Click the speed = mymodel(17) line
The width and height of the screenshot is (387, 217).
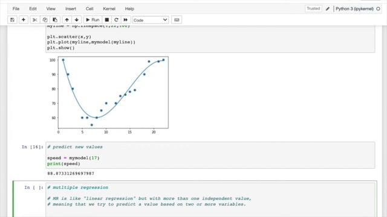(x=73, y=158)
